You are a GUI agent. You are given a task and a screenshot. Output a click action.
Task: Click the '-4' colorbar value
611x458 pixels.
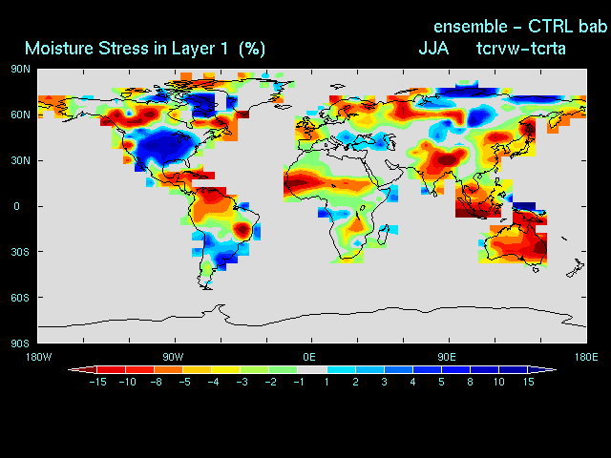(x=214, y=382)
